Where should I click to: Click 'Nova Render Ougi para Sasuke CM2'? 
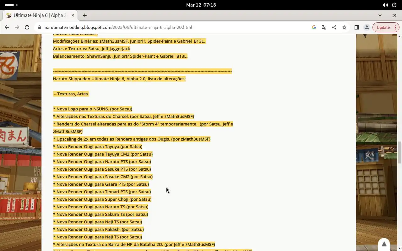tap(103, 177)
